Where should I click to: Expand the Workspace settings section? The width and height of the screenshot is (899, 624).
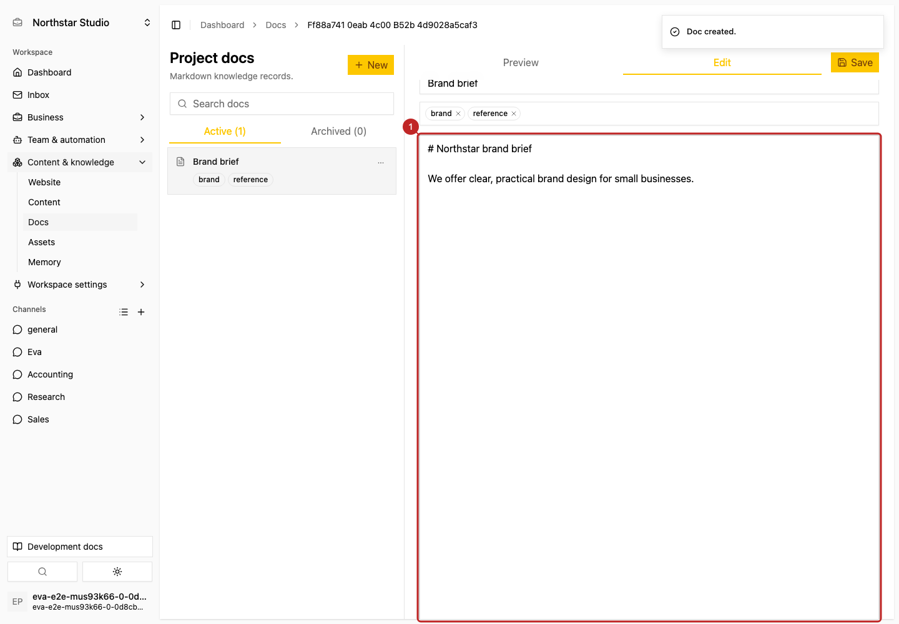(x=80, y=285)
